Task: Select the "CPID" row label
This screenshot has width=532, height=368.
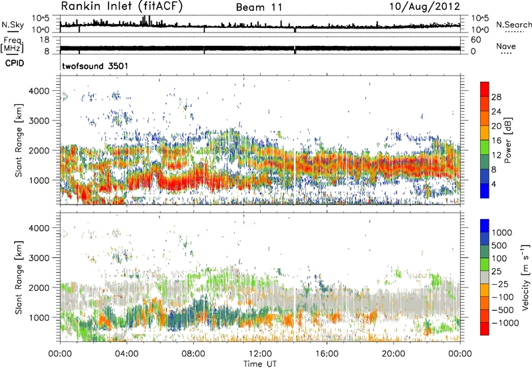Action: coord(15,63)
